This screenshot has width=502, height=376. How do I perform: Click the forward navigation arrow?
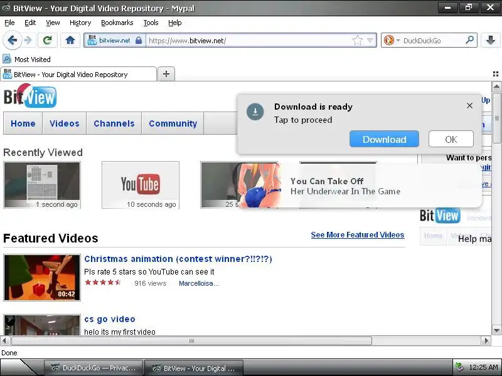tap(28, 40)
